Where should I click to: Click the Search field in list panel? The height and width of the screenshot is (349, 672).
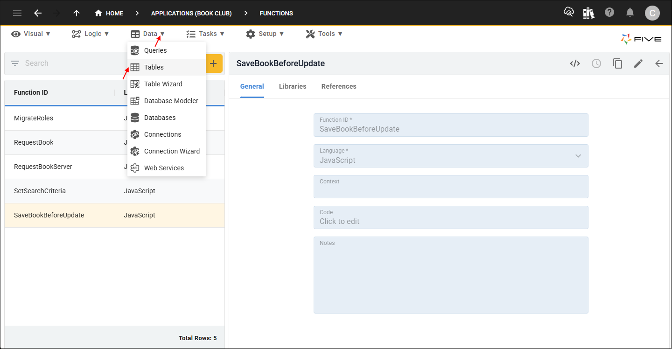[x=75, y=63]
